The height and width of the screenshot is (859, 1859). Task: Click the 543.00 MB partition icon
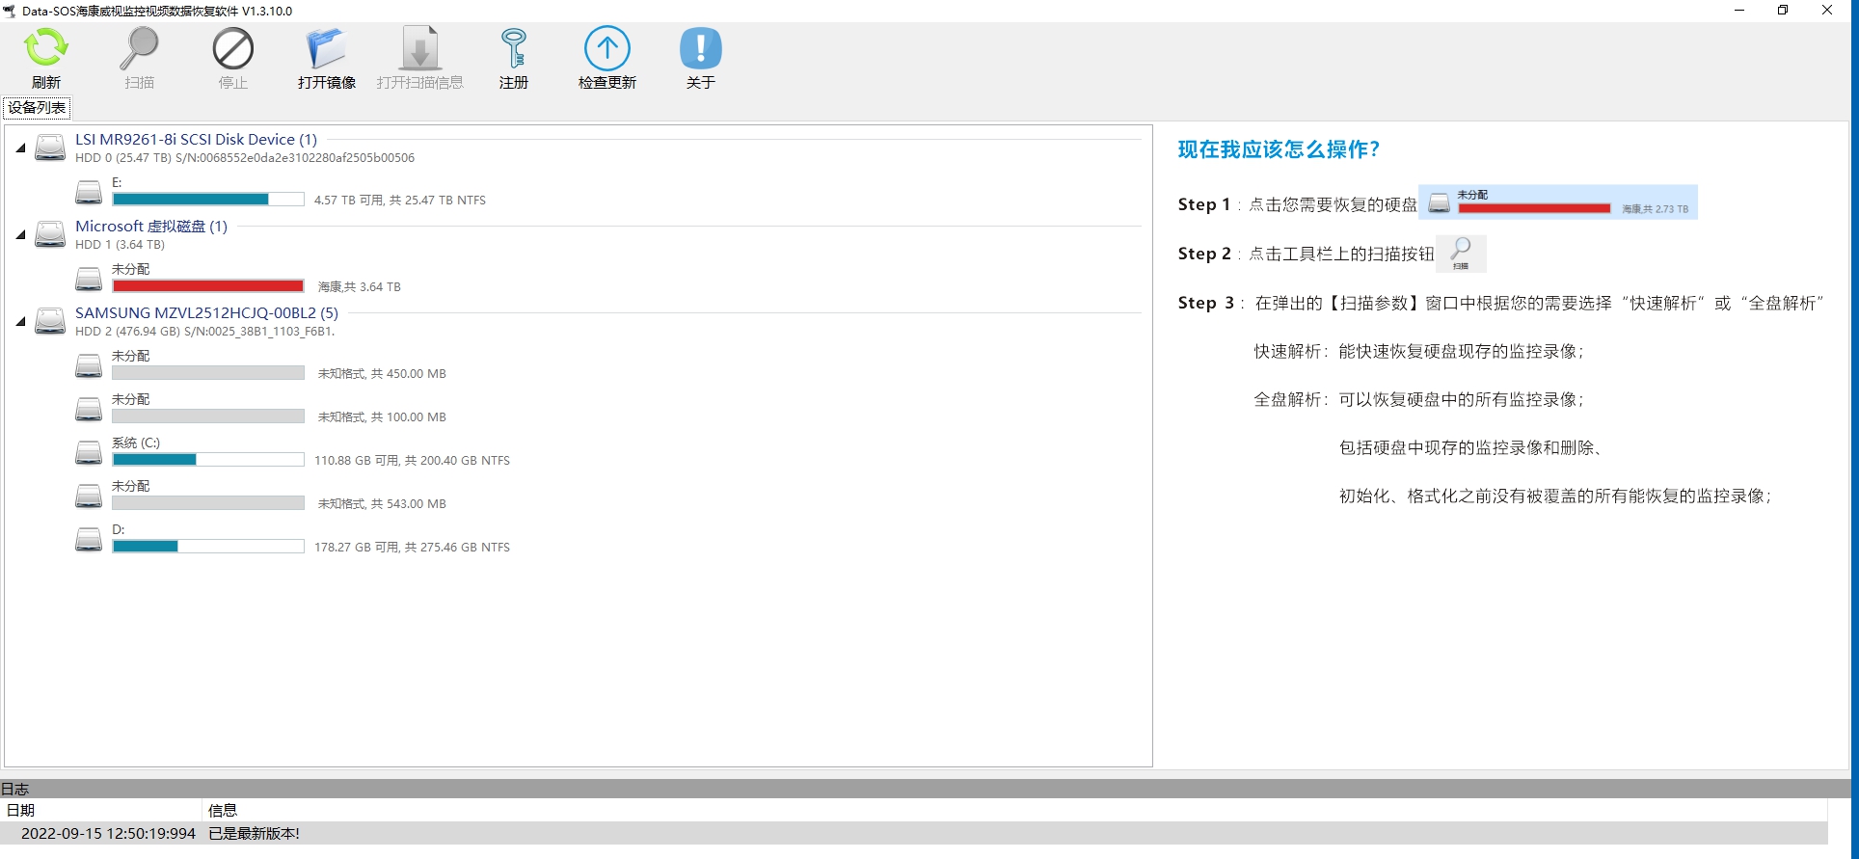[89, 497]
